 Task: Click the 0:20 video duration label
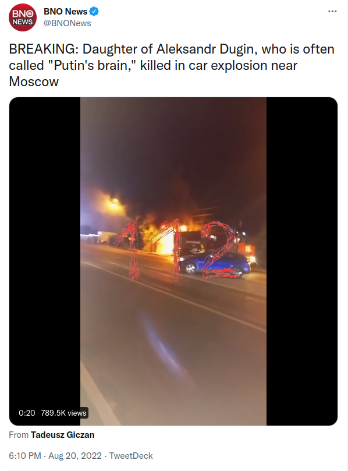[27, 413]
